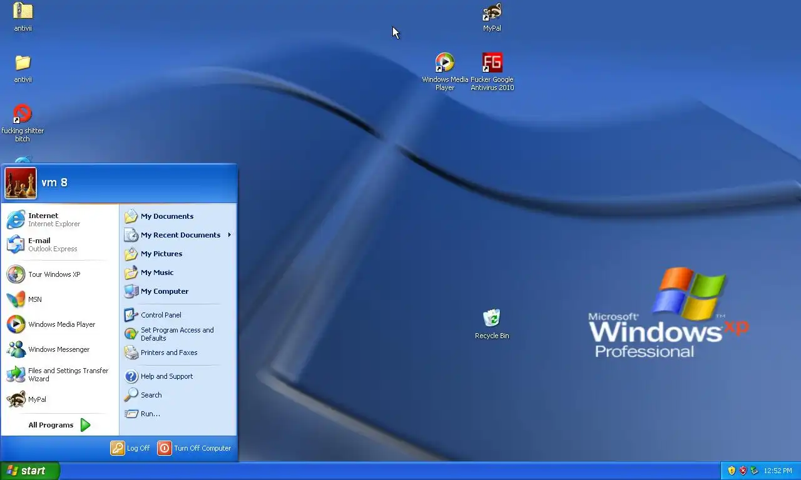Expand All Programs green arrow
This screenshot has width=801, height=480.
coord(86,425)
